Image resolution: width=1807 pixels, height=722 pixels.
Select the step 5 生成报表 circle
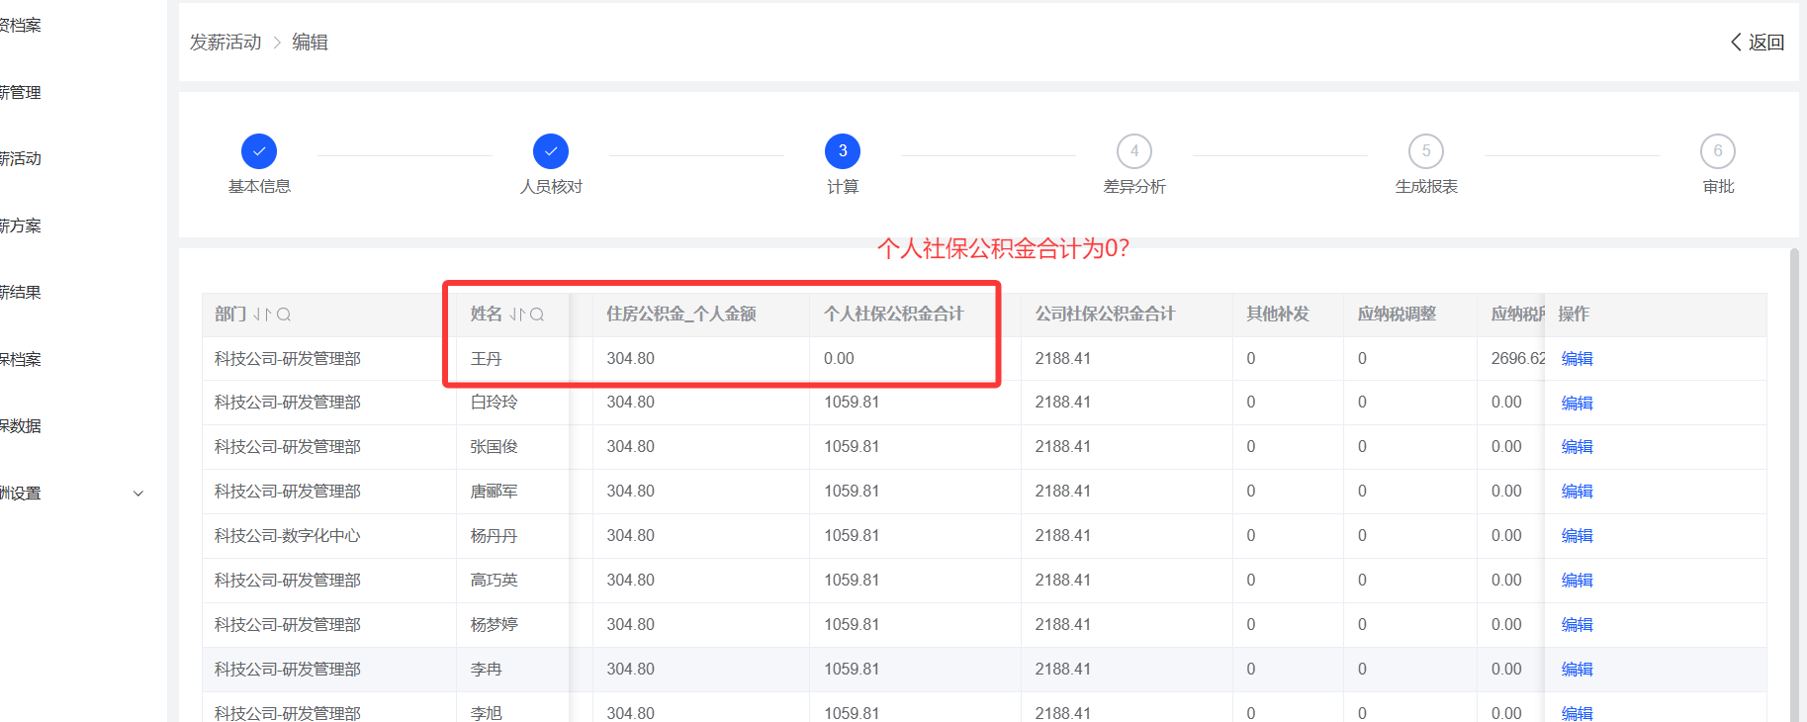tap(1426, 151)
